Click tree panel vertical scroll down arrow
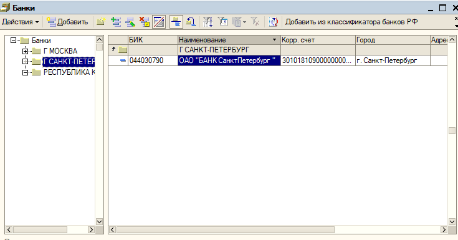 [x=99, y=221]
